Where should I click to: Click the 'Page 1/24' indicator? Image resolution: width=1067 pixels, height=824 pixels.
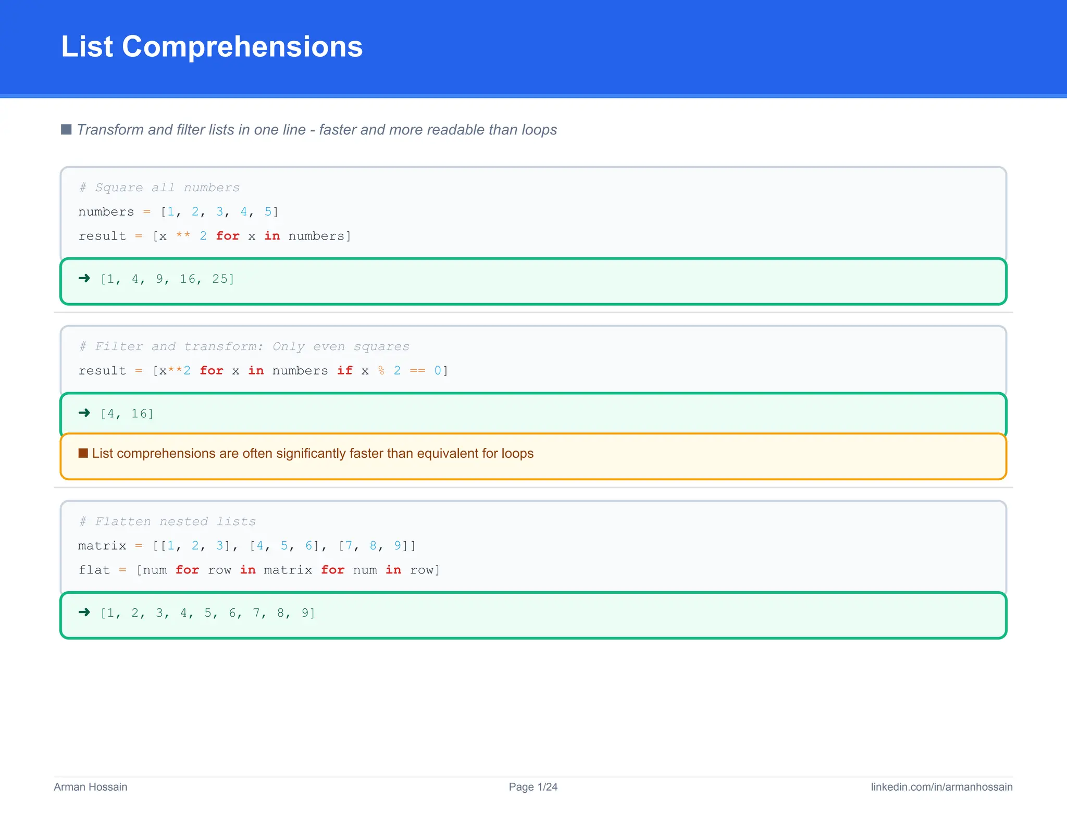pyautogui.click(x=533, y=786)
